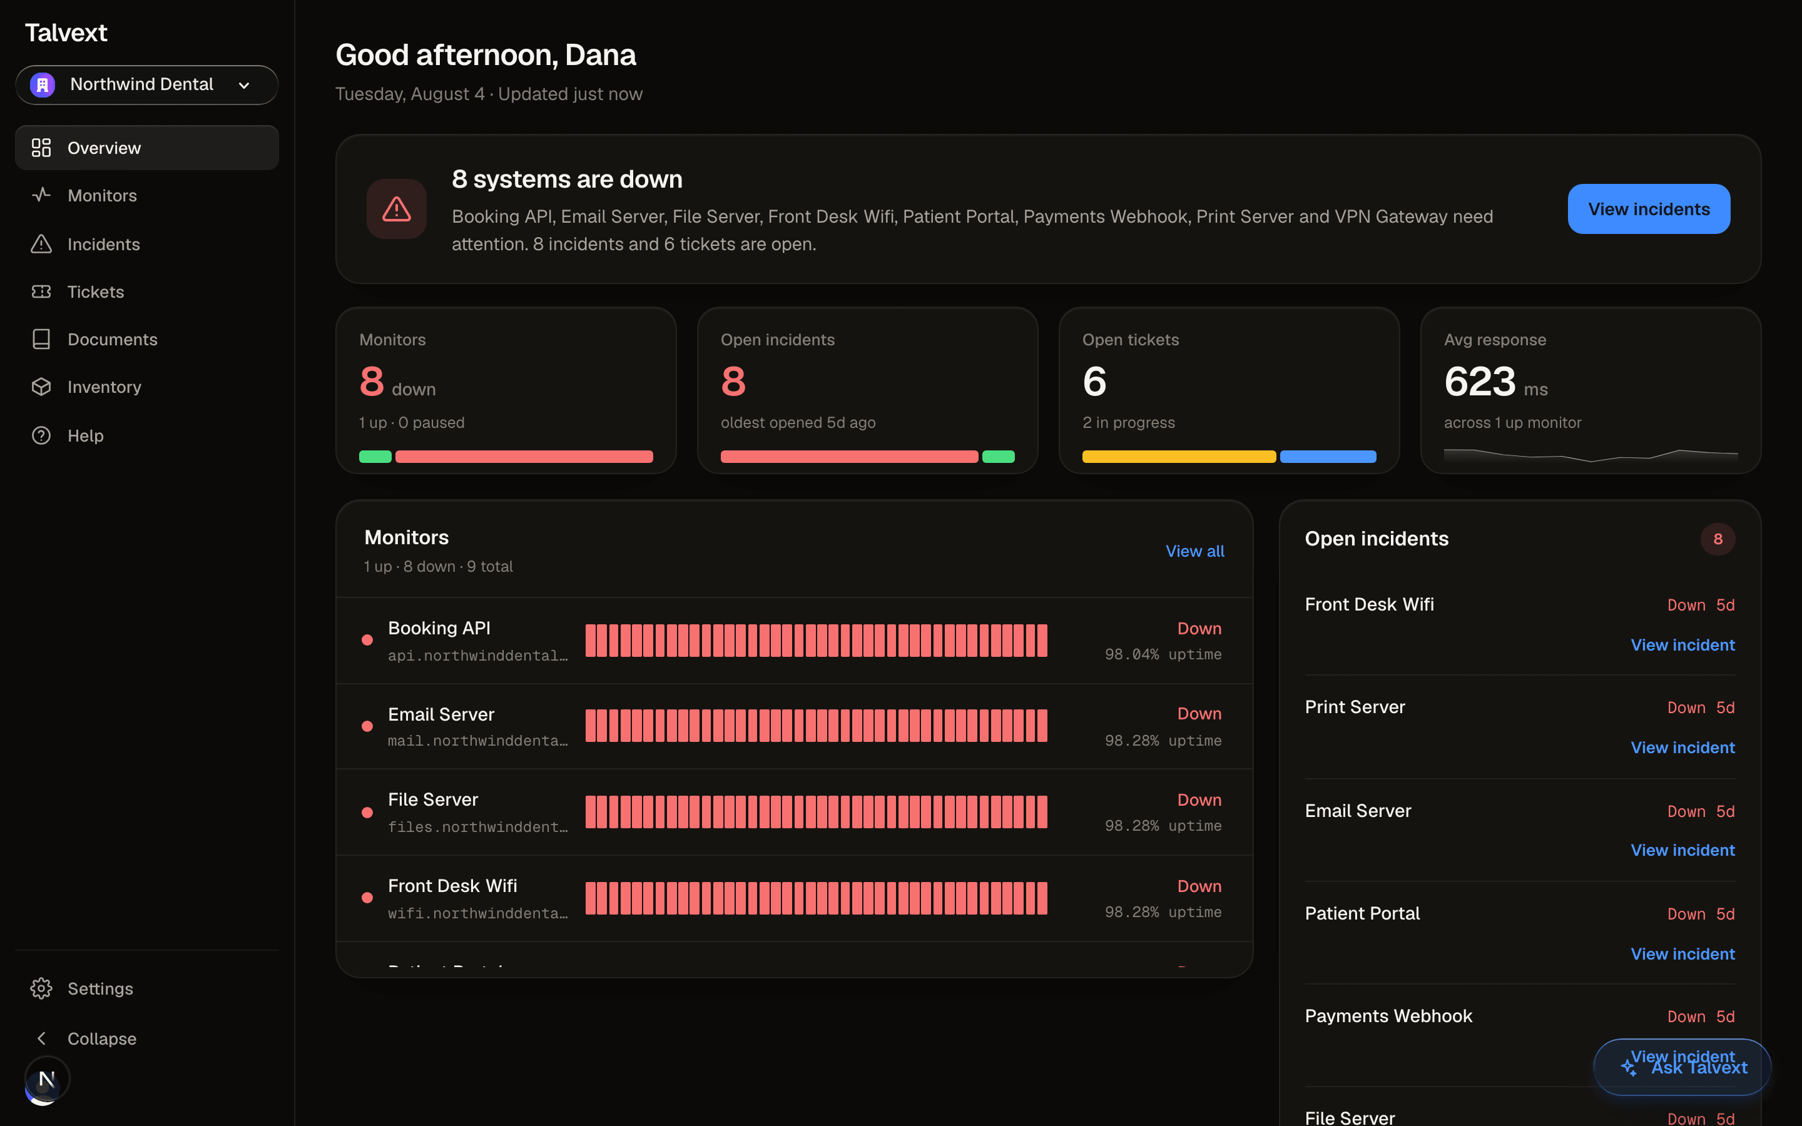Click the Monitors 8 down stat card
This screenshot has width=1802, height=1126.
point(506,390)
